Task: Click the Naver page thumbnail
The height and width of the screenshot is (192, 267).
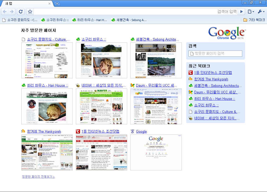Action: pos(101,106)
